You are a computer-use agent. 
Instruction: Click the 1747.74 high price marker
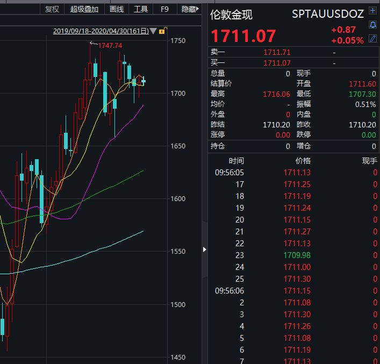coord(110,46)
